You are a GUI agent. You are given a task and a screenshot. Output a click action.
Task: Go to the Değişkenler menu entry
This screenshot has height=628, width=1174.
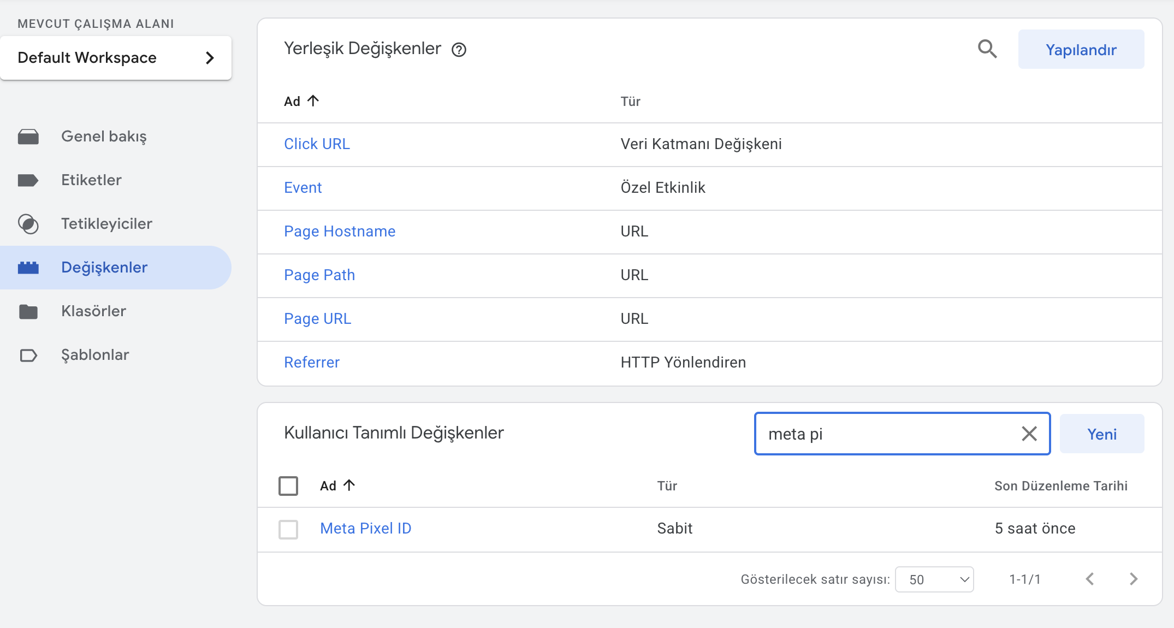point(104,268)
